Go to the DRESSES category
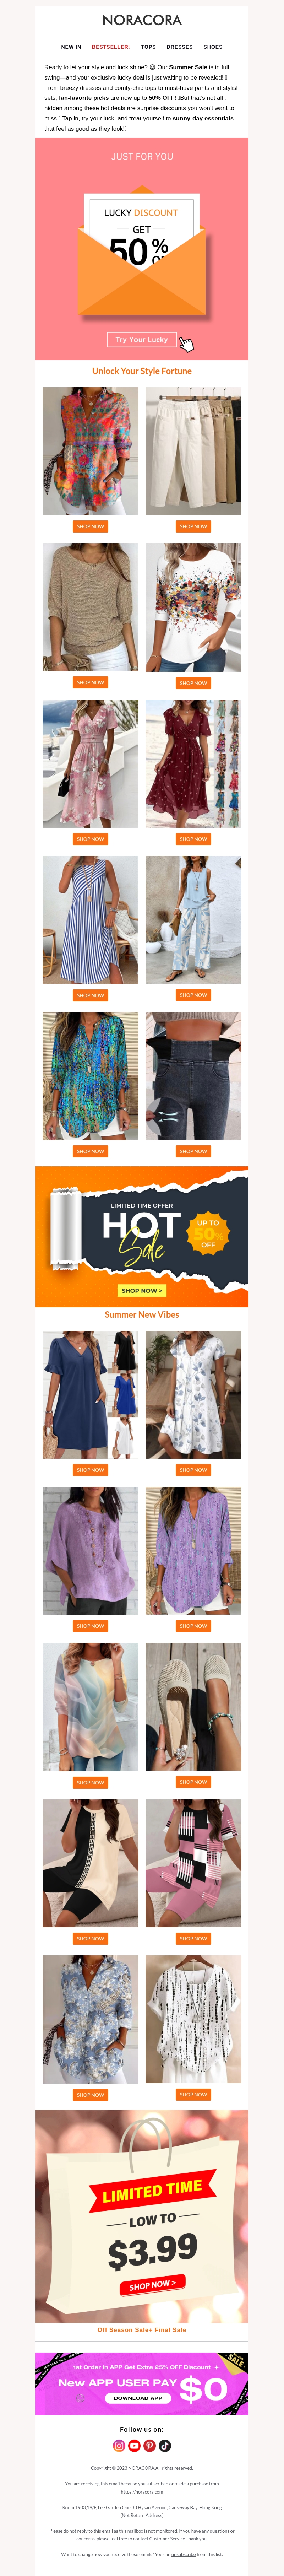 coord(180,47)
